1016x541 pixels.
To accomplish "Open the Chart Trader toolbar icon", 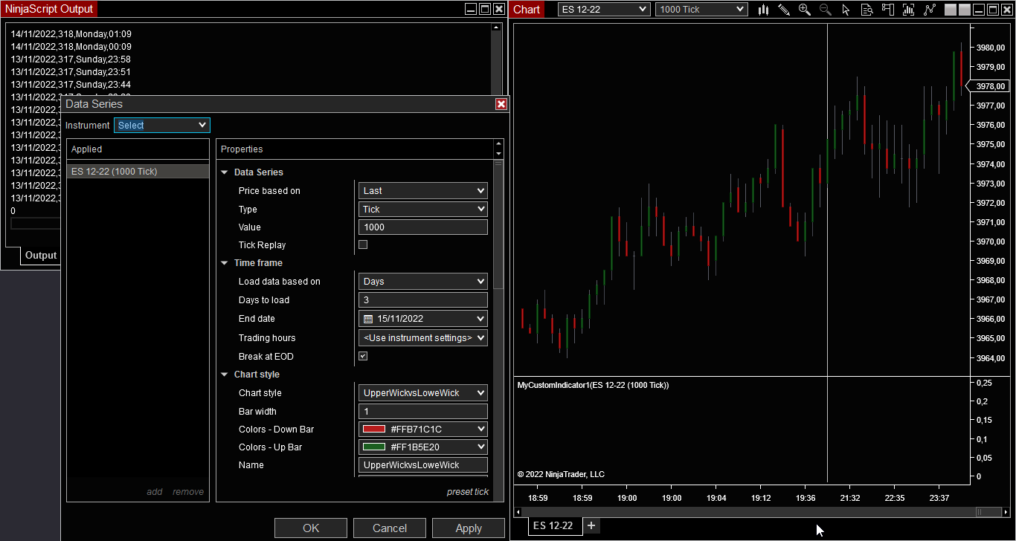I will 887,10.
